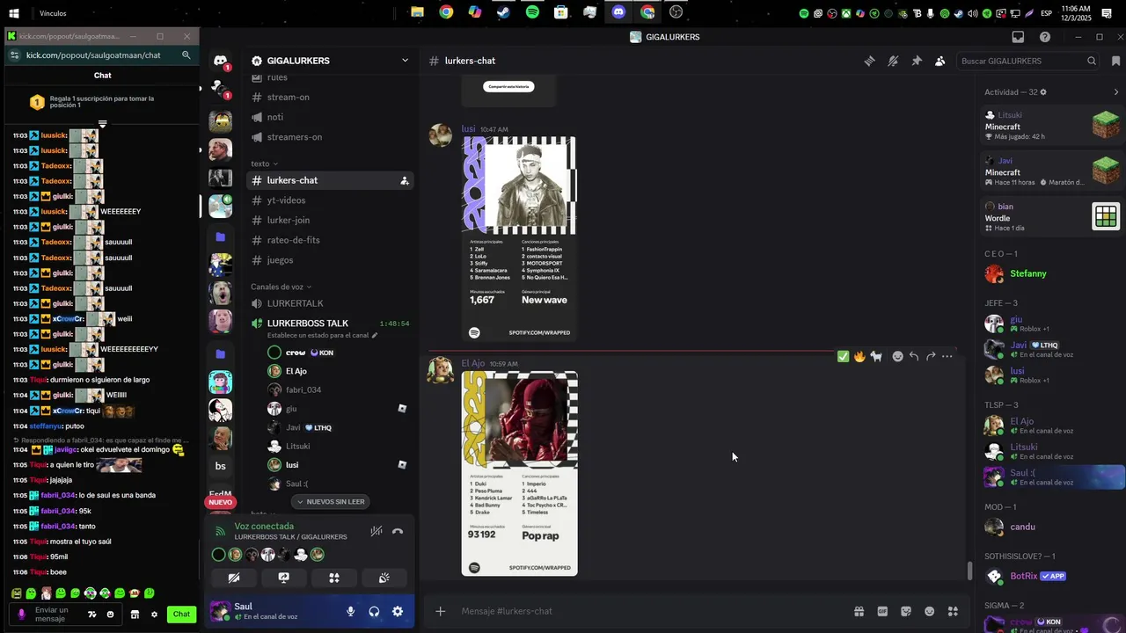Open the juegos channel
1126x633 pixels.
[330, 260]
